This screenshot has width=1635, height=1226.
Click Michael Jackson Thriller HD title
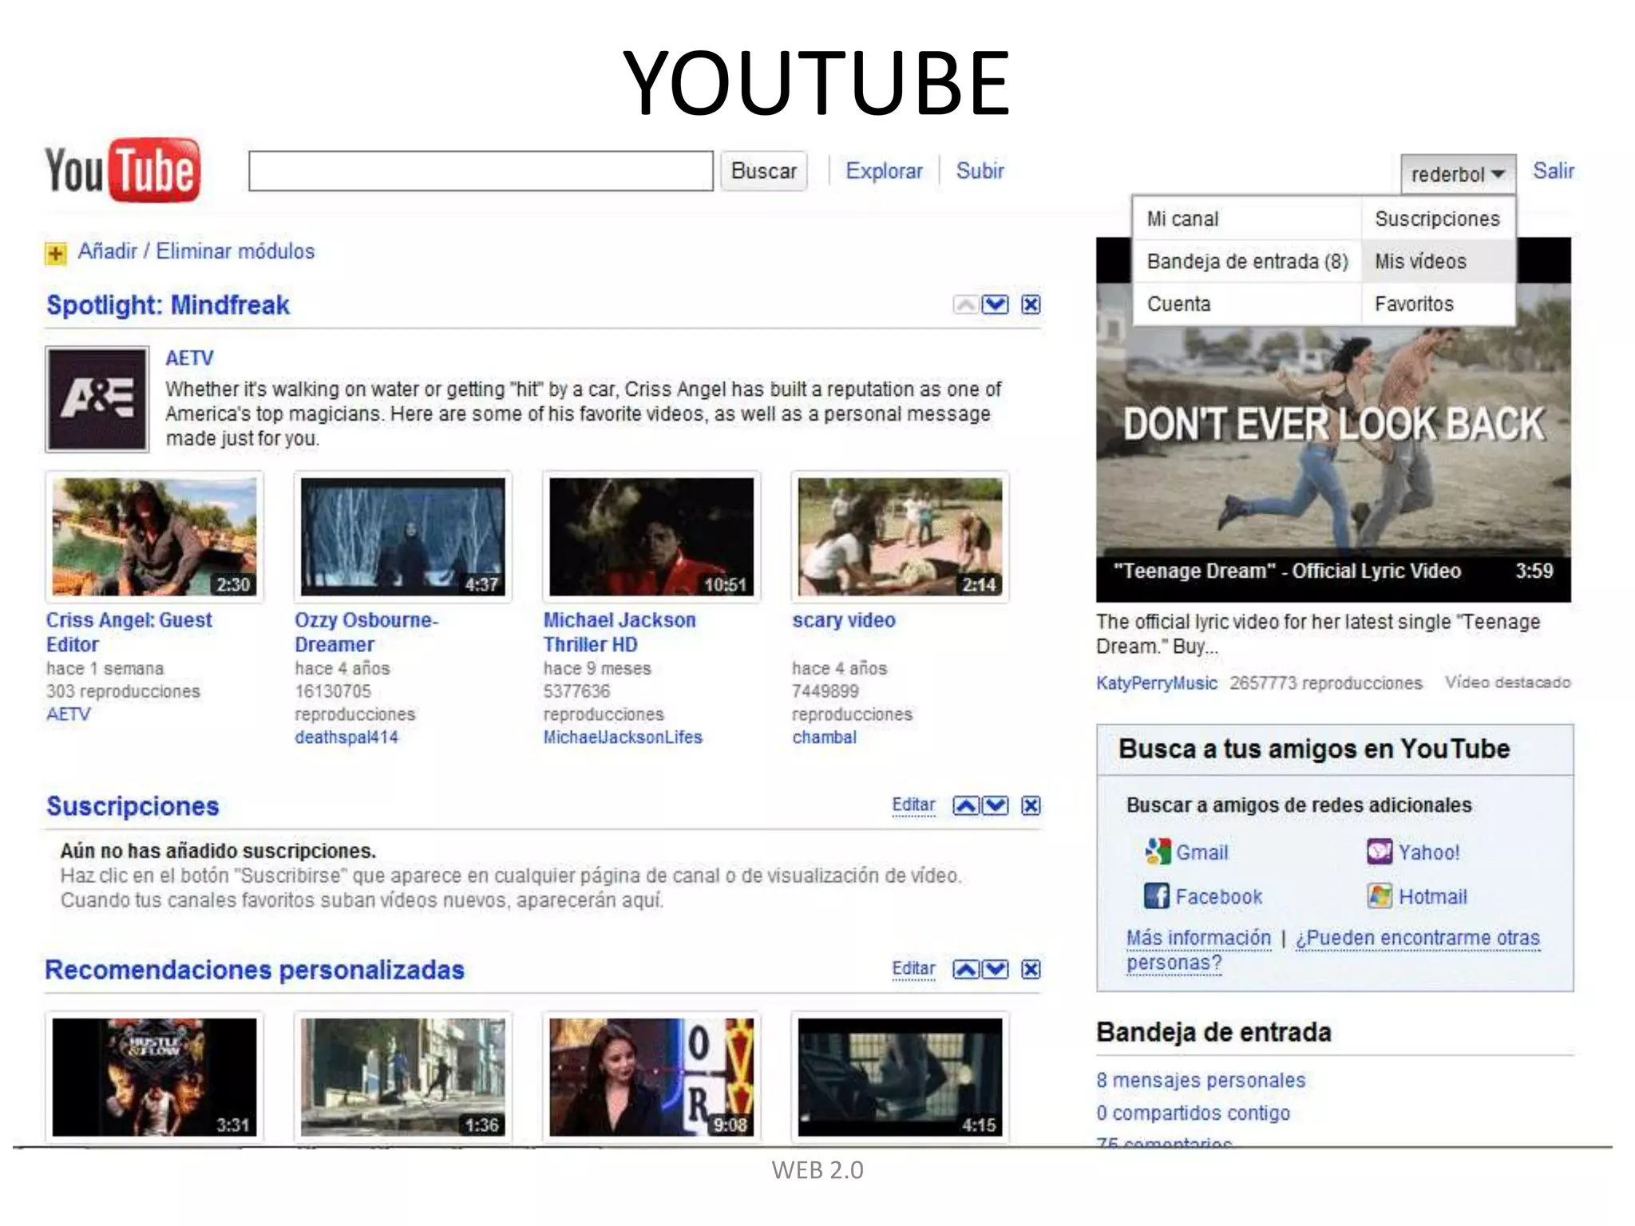620,632
